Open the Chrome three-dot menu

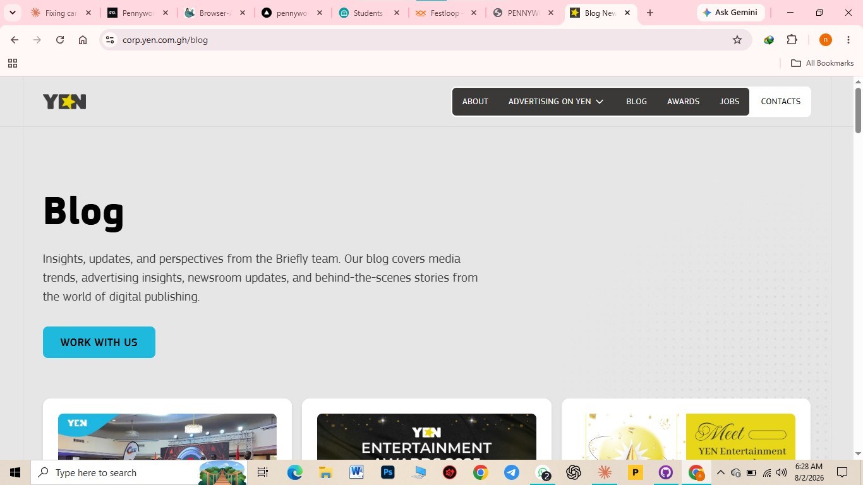click(848, 40)
